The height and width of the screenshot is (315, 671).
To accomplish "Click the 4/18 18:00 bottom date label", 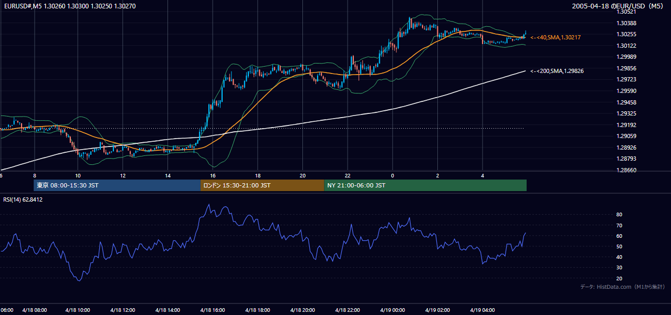I will point(258,310).
